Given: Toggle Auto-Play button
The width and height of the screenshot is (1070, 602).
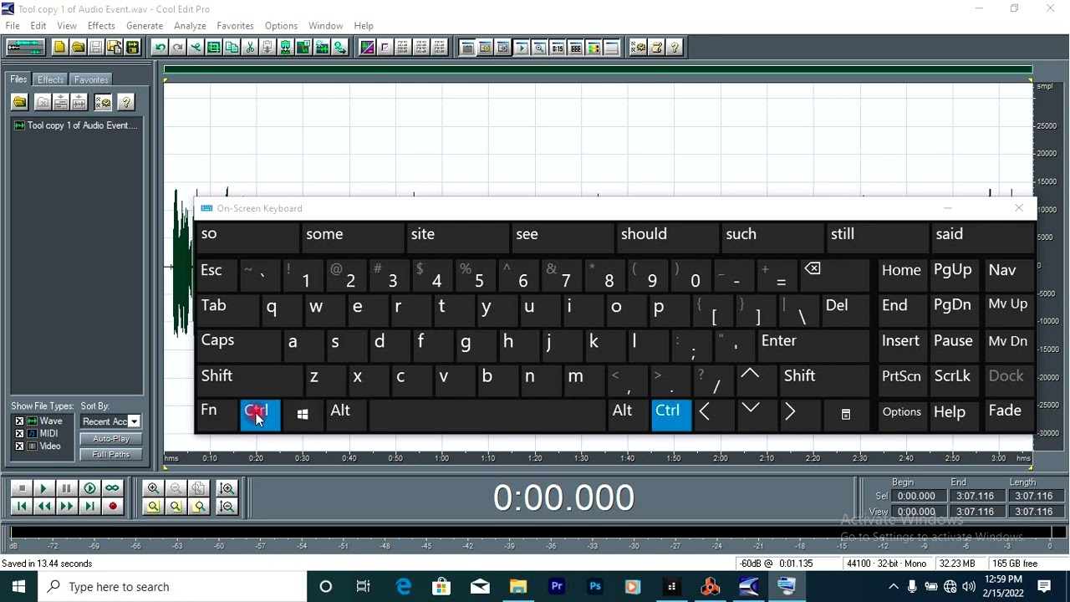Looking at the screenshot, I should coord(111,439).
